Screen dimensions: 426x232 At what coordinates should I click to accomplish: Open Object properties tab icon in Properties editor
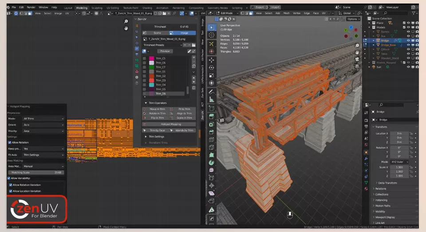(x=366, y=152)
